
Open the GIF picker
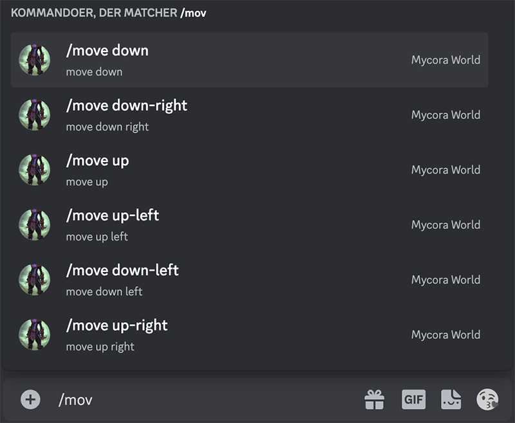(x=413, y=400)
